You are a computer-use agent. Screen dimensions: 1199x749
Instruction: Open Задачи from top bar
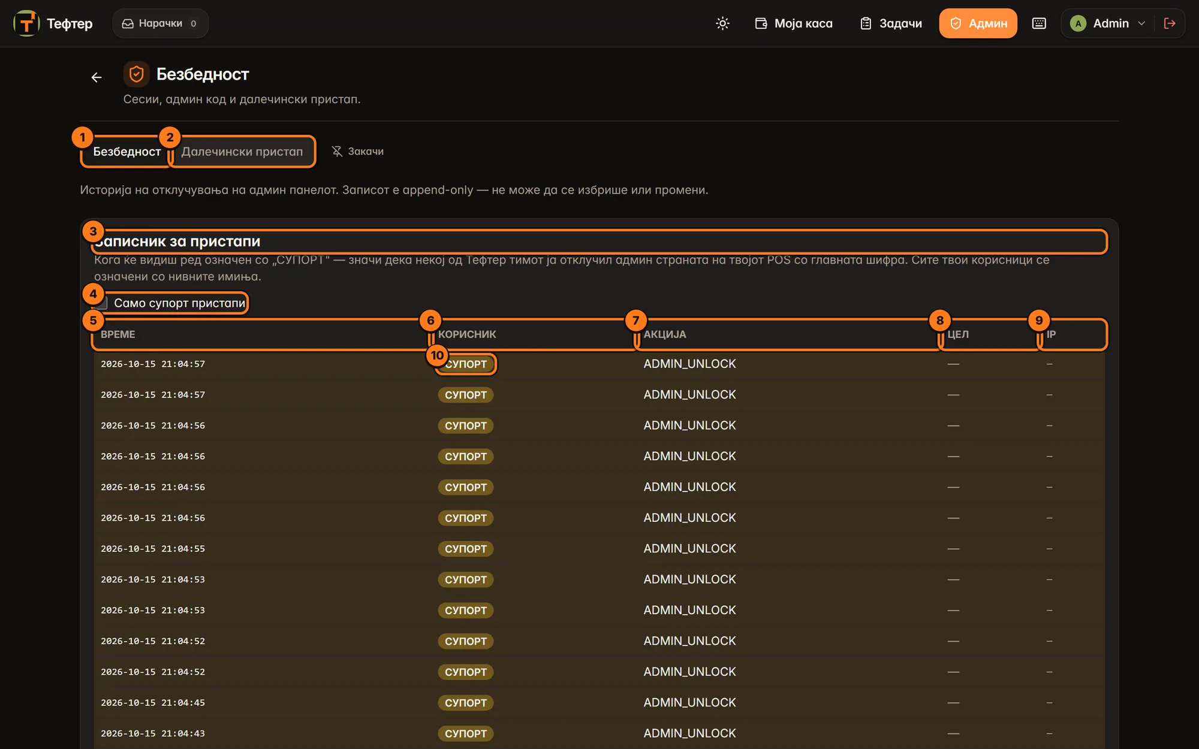pyautogui.click(x=891, y=23)
